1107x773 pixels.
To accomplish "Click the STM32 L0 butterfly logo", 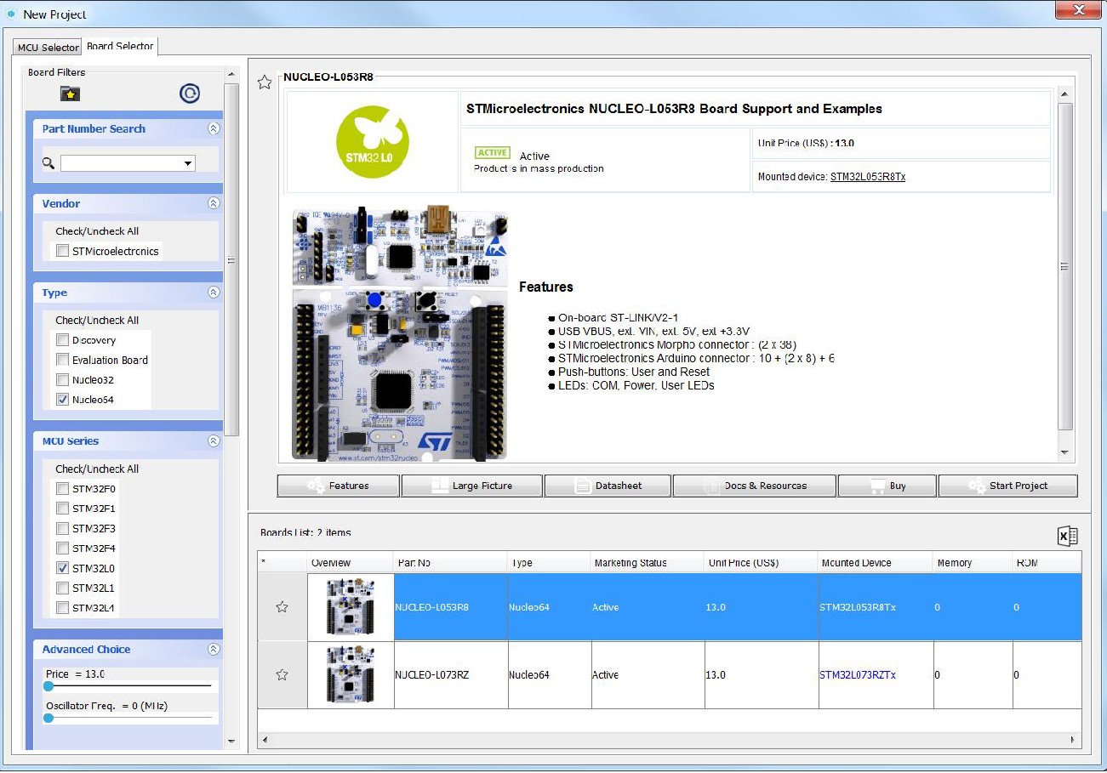I will (373, 142).
